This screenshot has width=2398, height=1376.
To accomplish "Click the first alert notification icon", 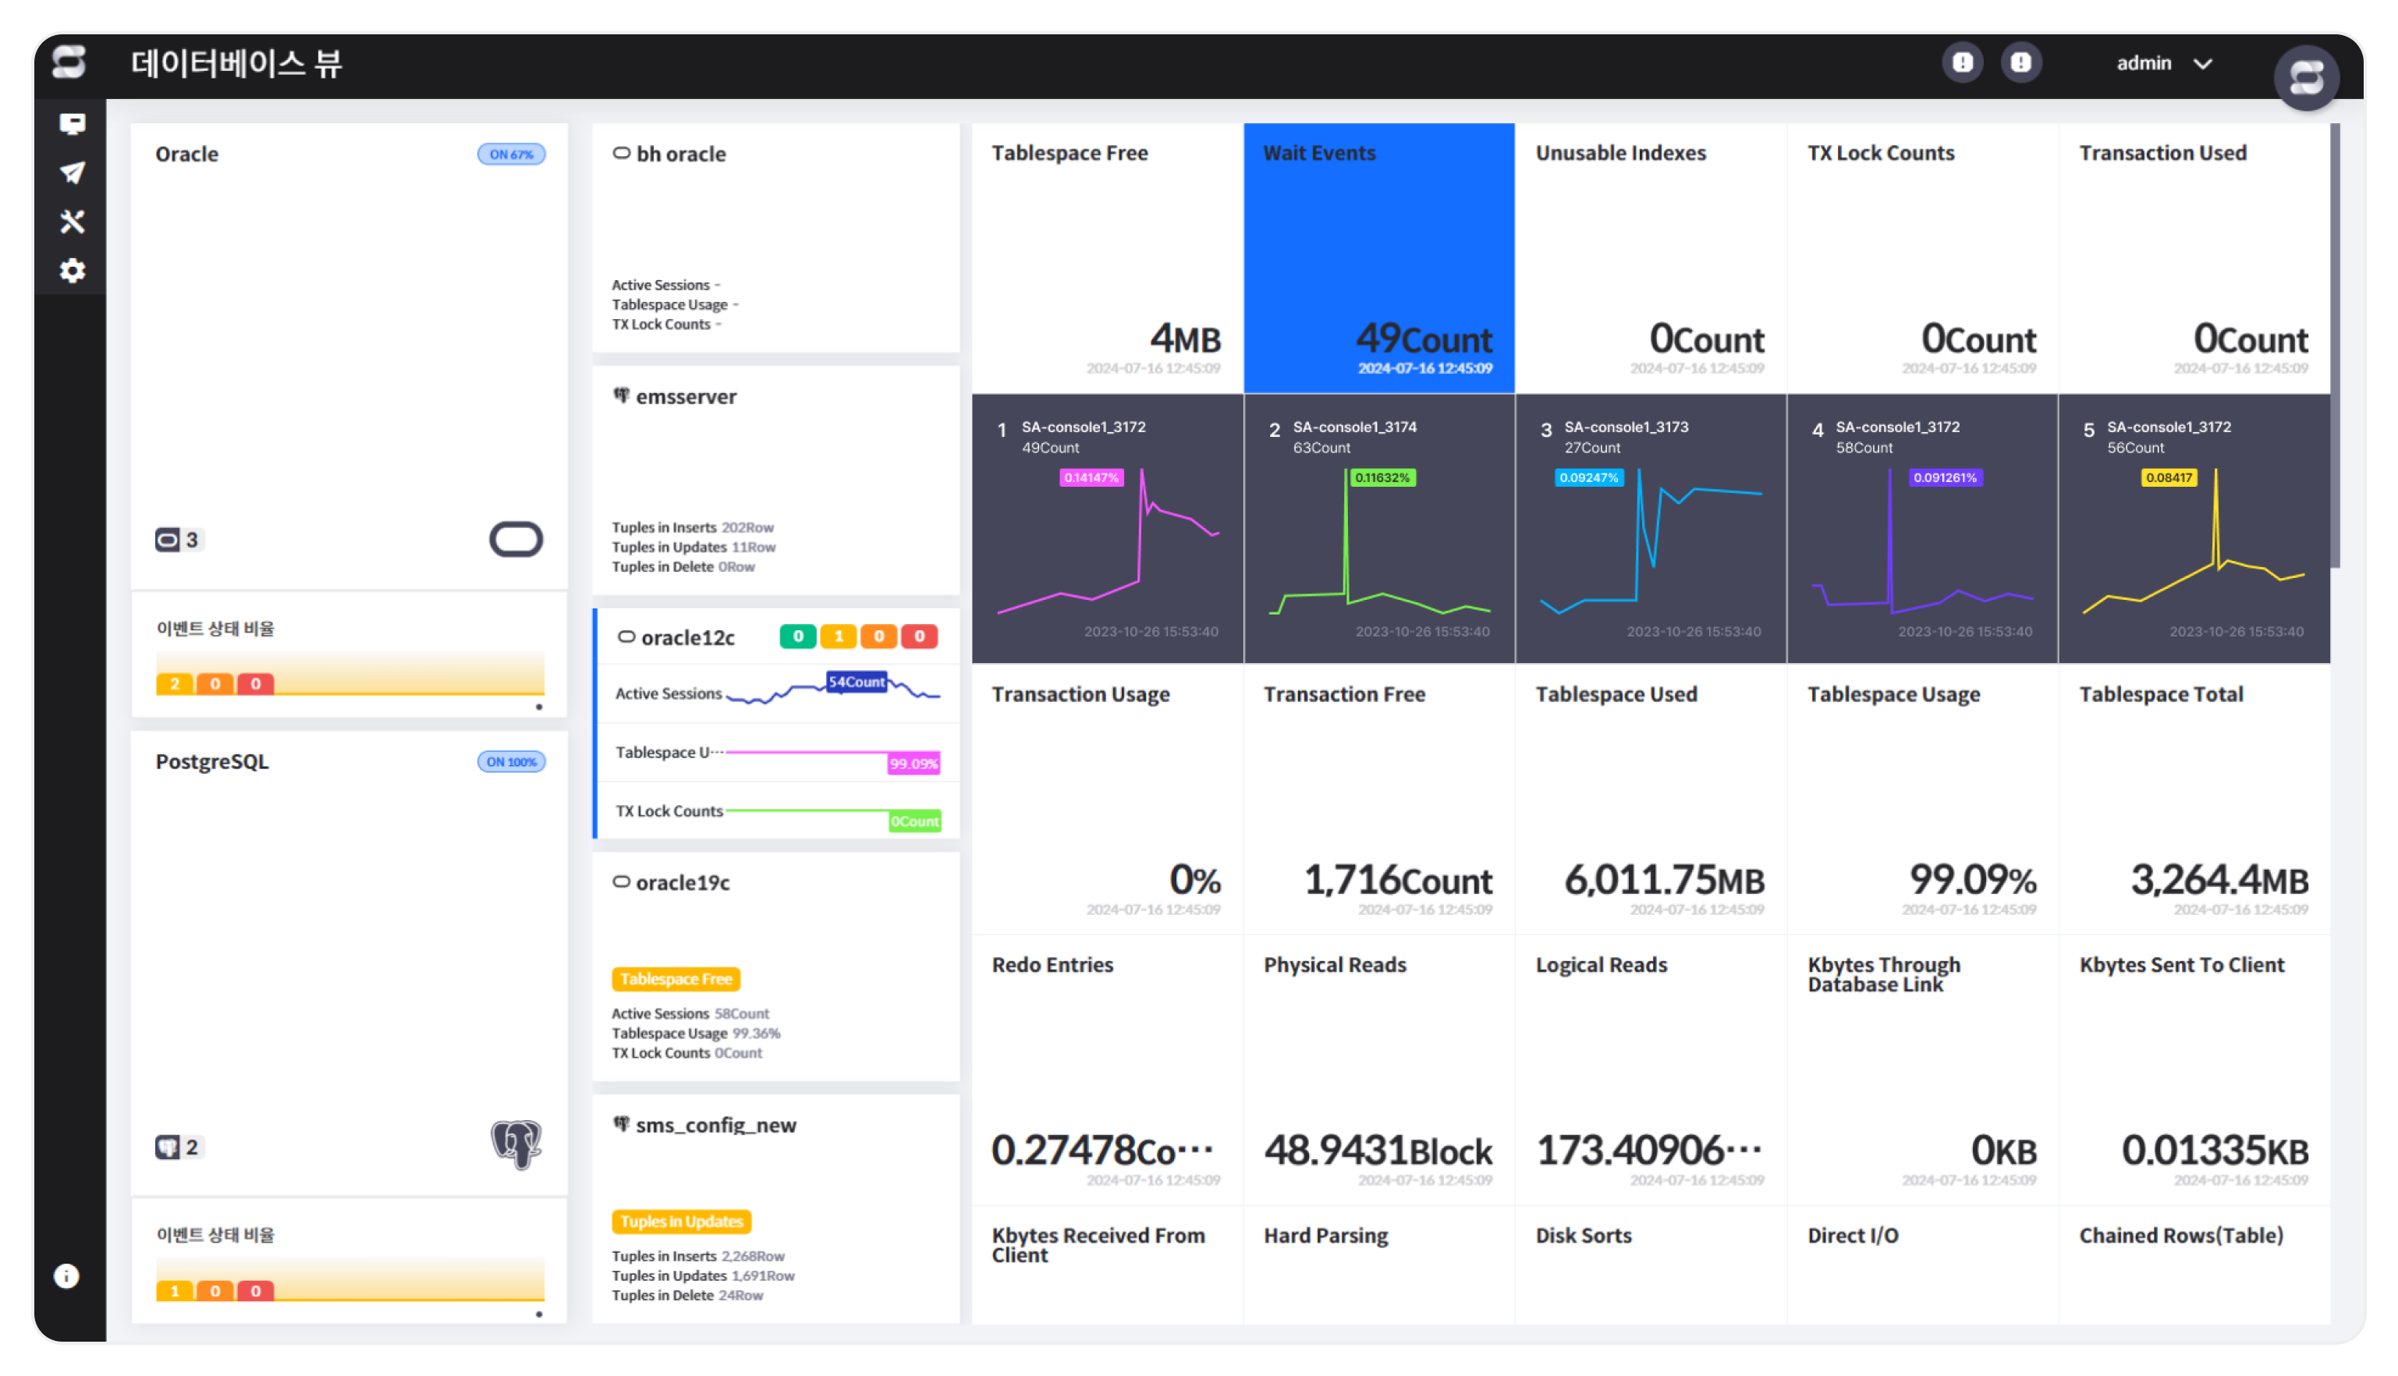I will click(1963, 62).
